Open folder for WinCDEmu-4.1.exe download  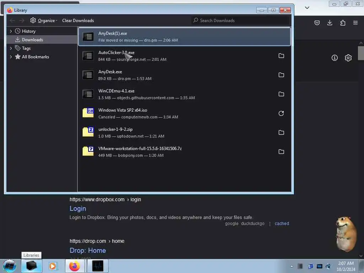(x=281, y=94)
